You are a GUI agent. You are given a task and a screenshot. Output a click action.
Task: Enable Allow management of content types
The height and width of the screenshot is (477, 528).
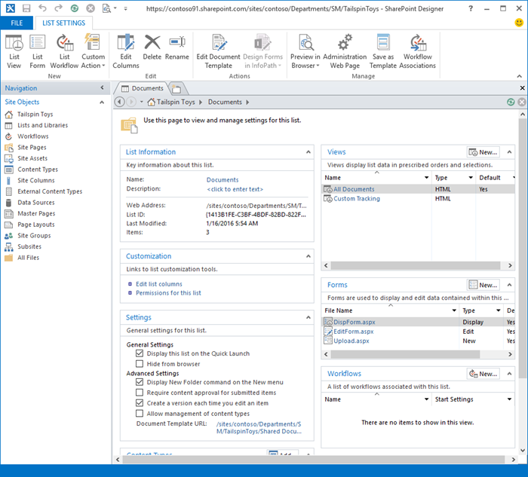click(x=140, y=413)
